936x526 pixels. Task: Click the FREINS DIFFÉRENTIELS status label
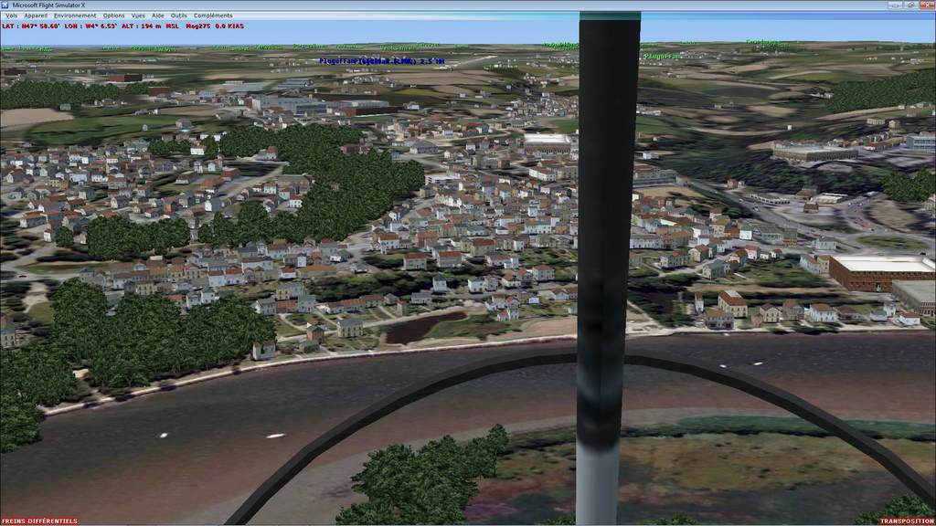(x=39, y=521)
